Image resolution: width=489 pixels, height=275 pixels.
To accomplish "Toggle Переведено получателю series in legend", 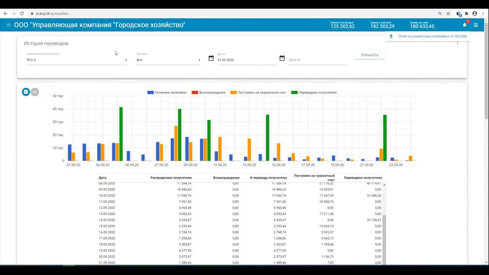I will [x=314, y=92].
